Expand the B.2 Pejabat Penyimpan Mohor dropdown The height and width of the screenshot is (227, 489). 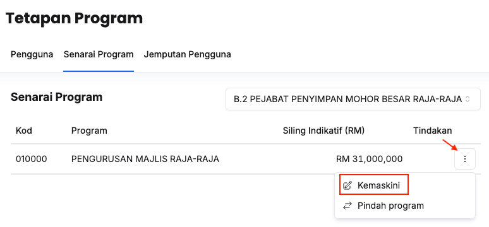pyautogui.click(x=353, y=100)
